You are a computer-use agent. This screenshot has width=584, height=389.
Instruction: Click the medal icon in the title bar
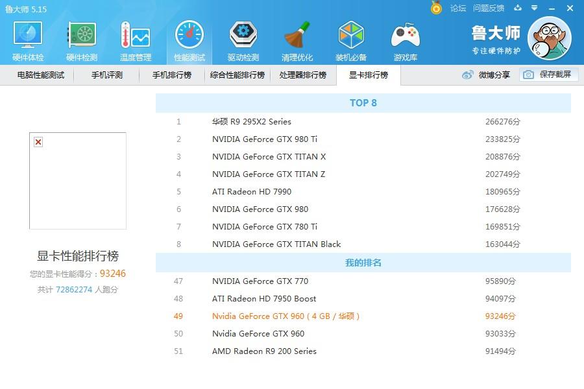437,8
